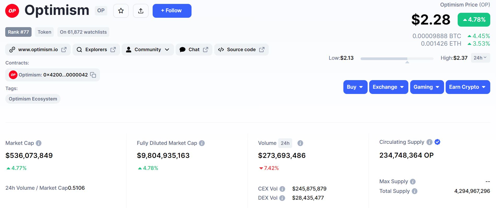Click the Rank #77 badge
This screenshot has height=208, width=496.
(18, 32)
